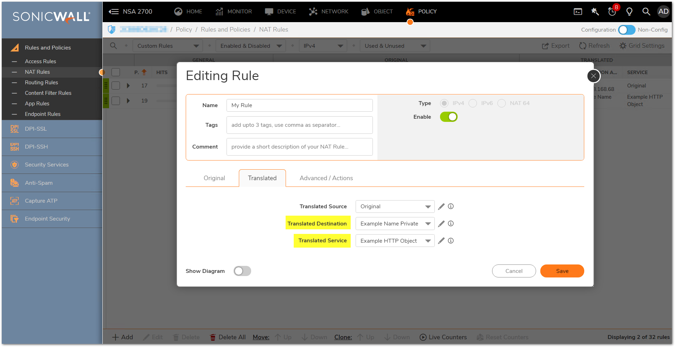Click the lightbulb tips icon
Screen dimensions: 675x347
click(x=629, y=12)
